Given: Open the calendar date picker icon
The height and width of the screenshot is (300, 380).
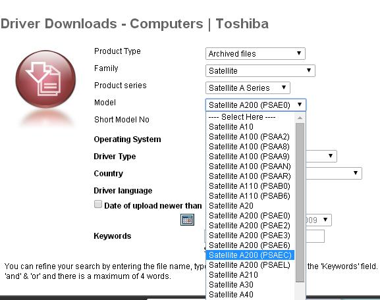Looking at the screenshot, I should click(x=187, y=220).
